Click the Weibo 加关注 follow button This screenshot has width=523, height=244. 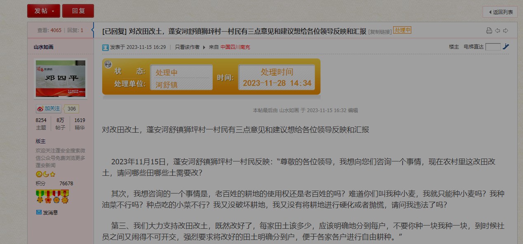pyautogui.click(x=48, y=109)
